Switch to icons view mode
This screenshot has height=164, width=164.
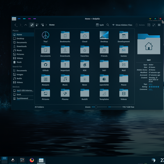[x=32, y=25]
